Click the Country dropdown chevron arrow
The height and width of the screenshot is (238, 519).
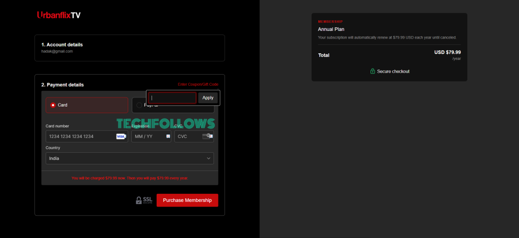[208, 158]
